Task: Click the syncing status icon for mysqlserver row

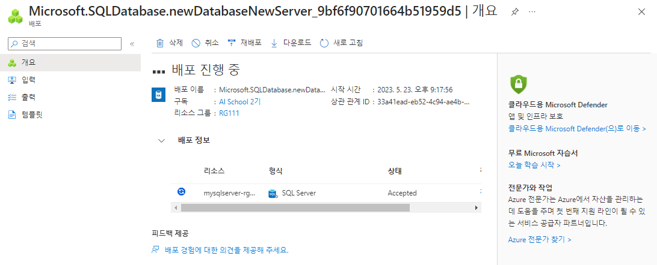Action: pyautogui.click(x=181, y=191)
